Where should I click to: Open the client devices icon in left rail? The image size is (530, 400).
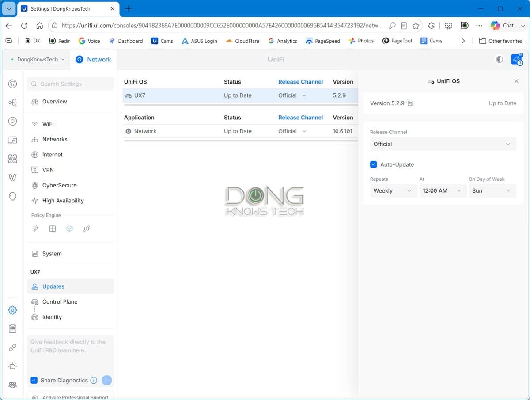pos(12,140)
